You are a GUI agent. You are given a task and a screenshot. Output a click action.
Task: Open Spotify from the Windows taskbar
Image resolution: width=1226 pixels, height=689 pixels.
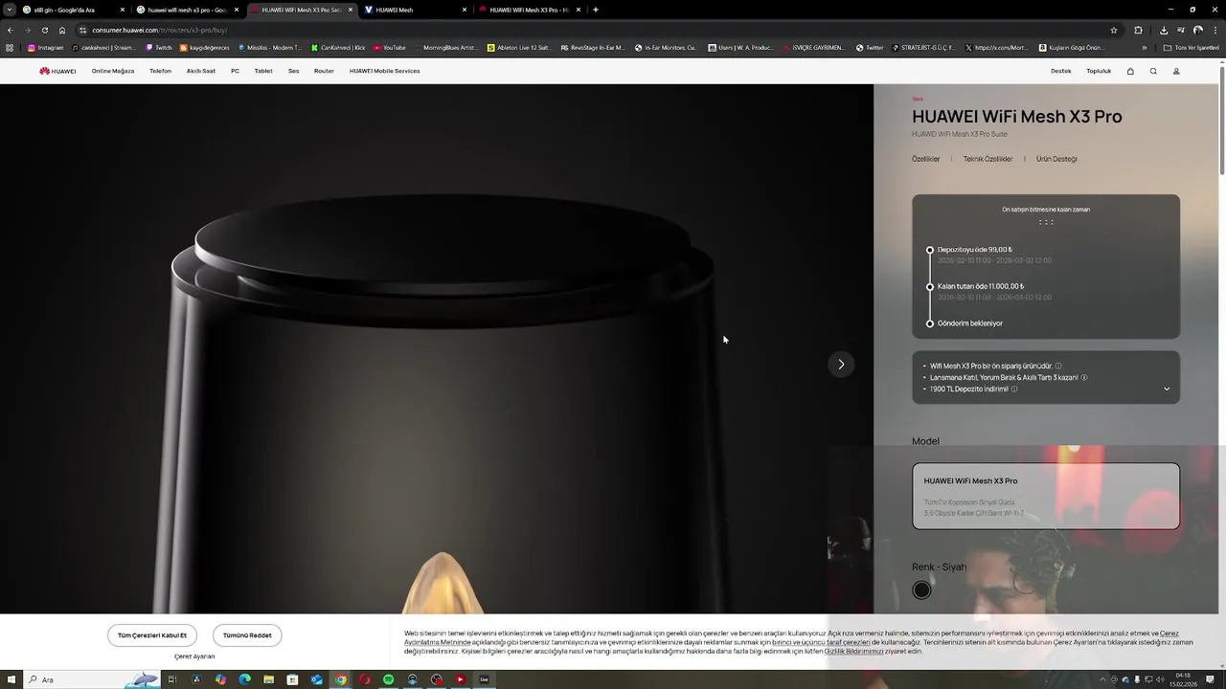[389, 679]
